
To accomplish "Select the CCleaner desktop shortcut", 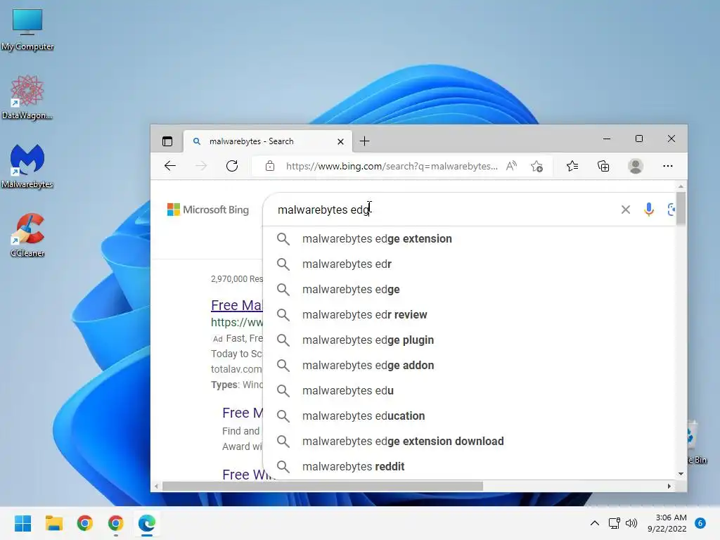I will click(27, 235).
